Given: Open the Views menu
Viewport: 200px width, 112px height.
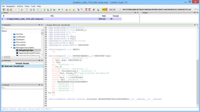Looking at the screenshot, I should click(27, 6).
